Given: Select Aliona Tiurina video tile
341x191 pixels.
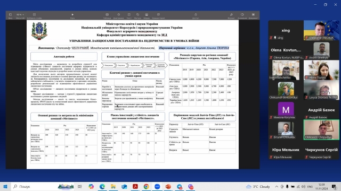Looking at the screenshot, I should pyautogui.click(x=321, y=70).
